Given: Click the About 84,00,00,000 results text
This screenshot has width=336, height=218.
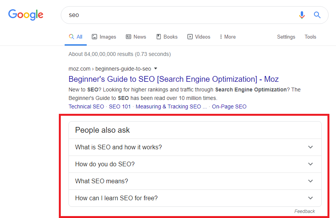Looking at the screenshot, I should point(120,54).
